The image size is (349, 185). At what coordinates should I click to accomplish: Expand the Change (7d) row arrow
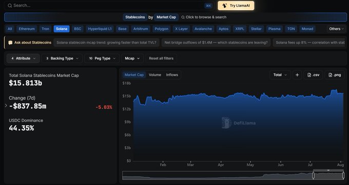click(x=6, y=106)
